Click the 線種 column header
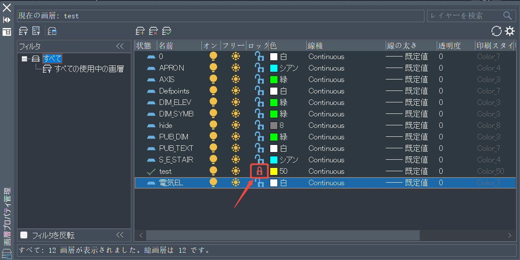 coord(345,45)
